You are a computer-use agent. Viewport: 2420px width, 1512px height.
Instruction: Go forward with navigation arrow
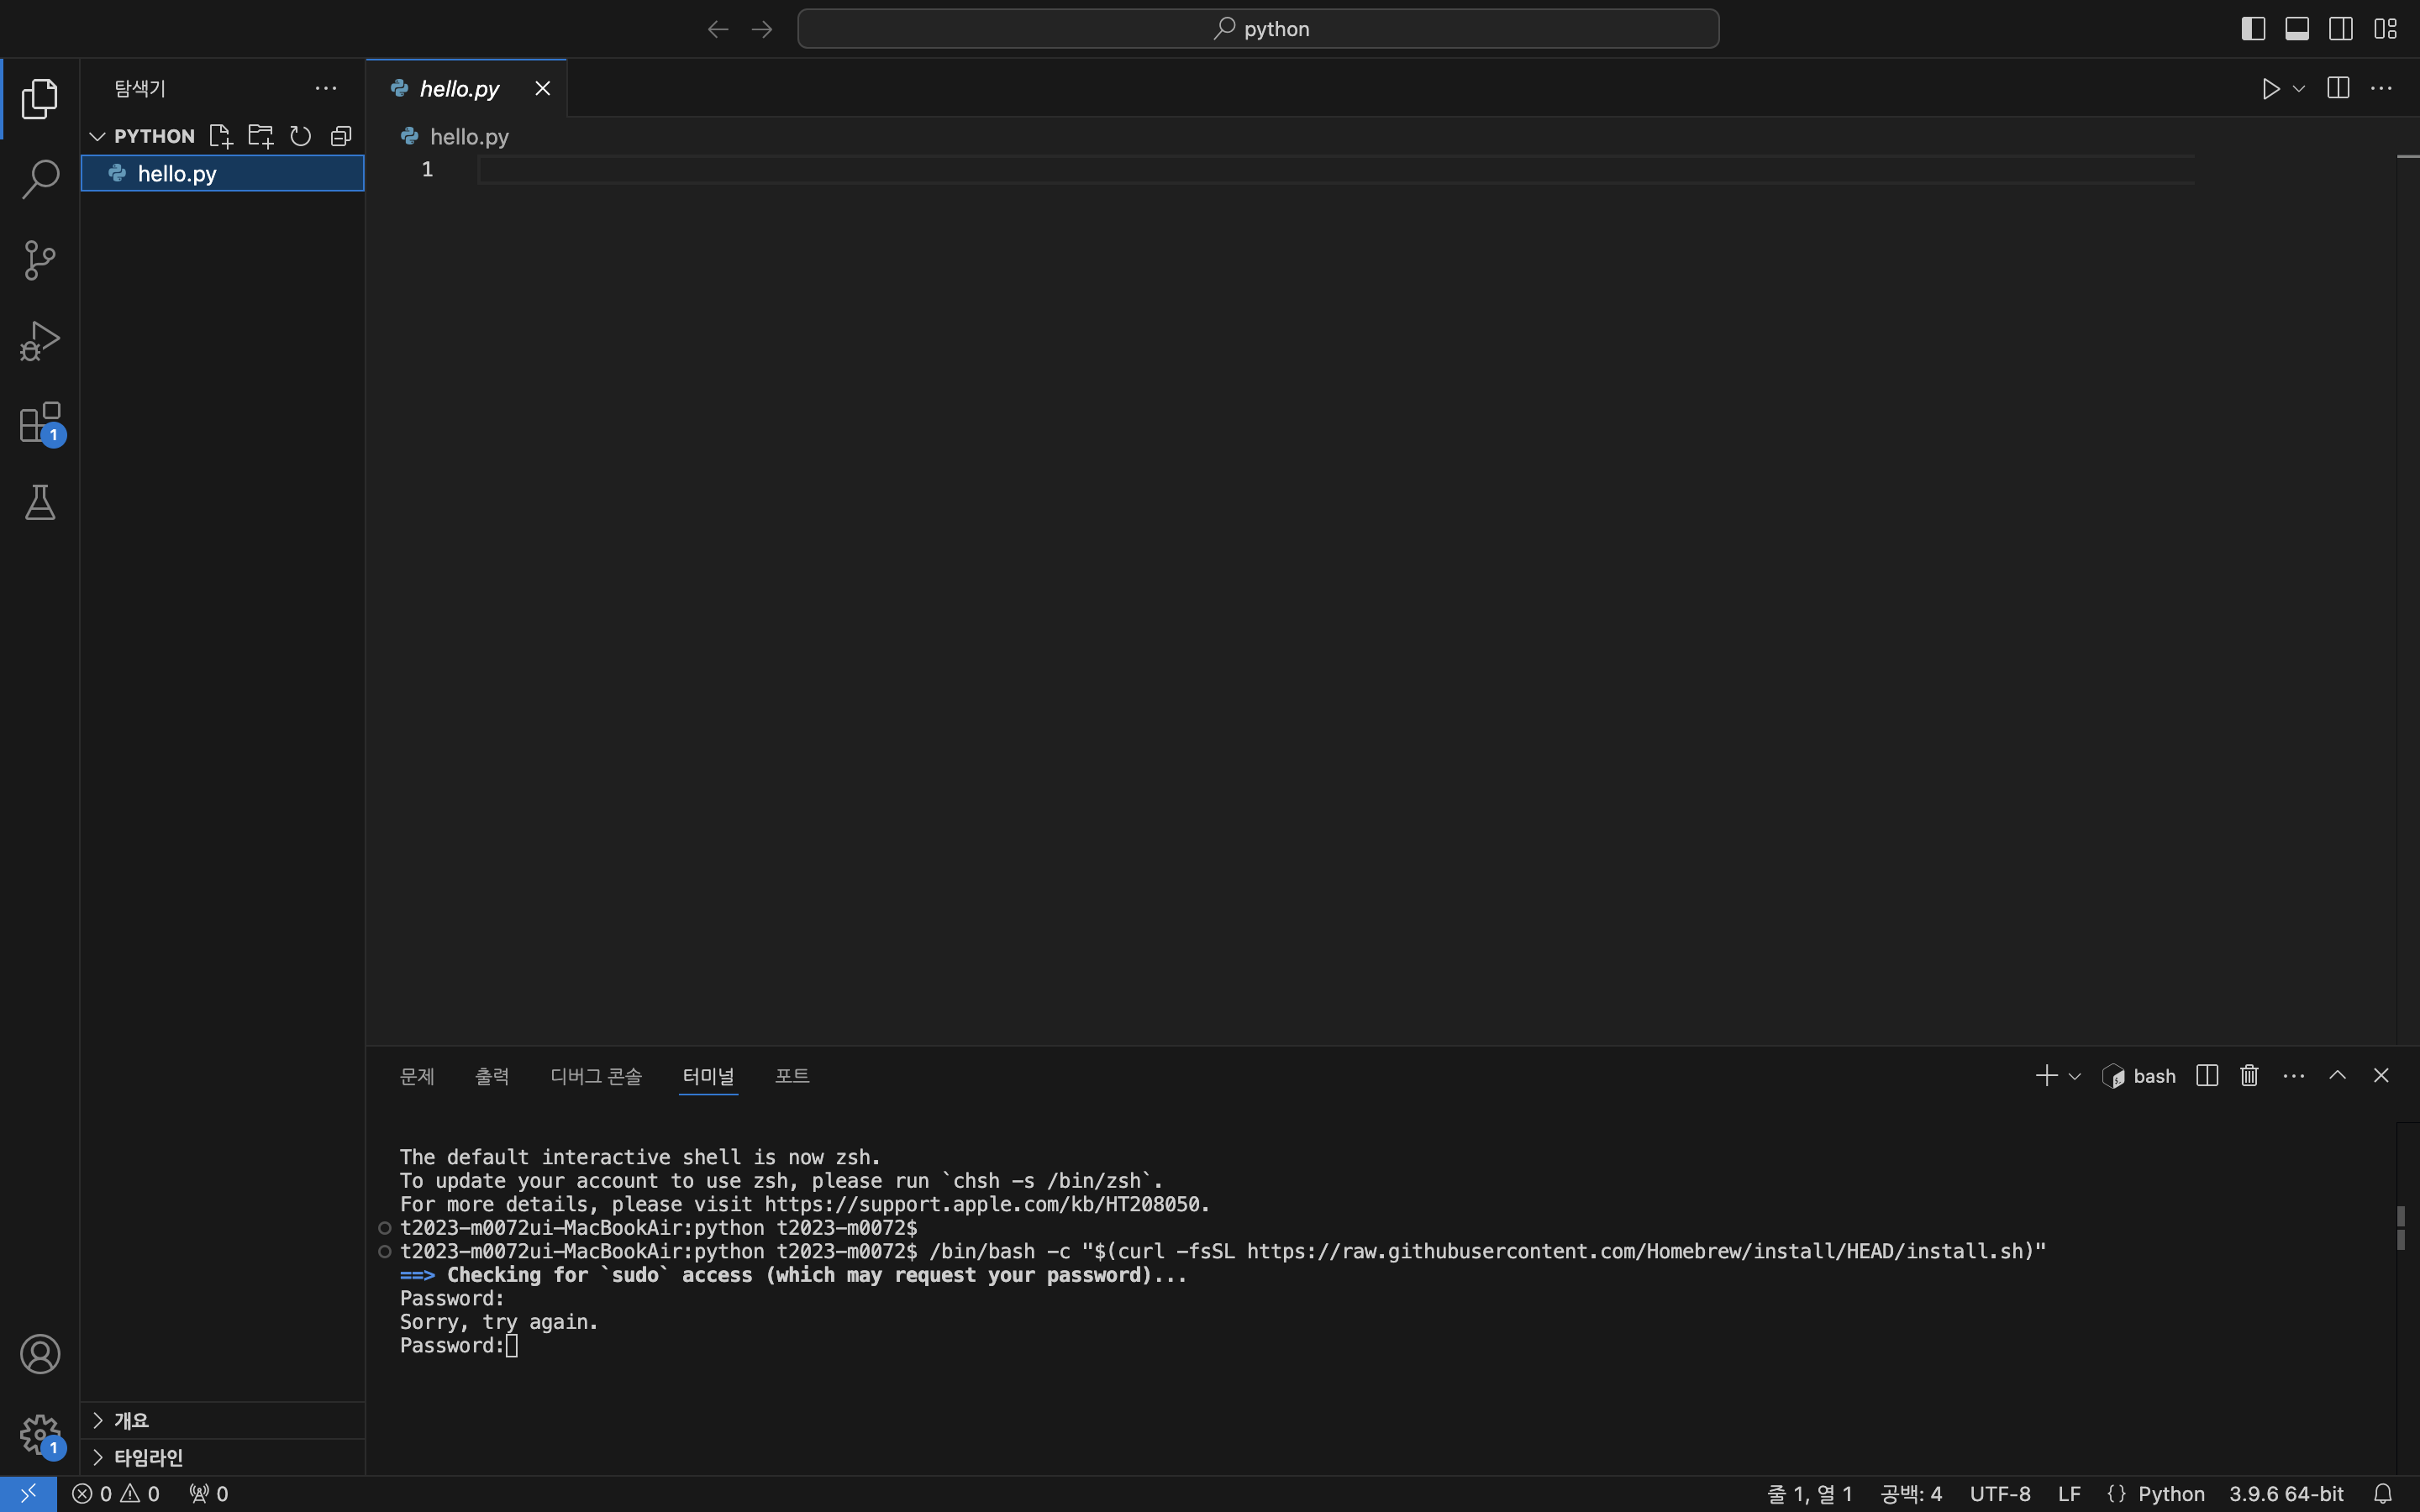762,29
